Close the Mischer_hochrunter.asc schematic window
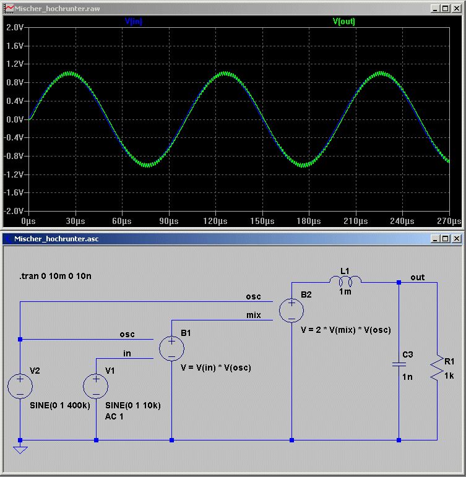The image size is (466, 477). [457, 239]
